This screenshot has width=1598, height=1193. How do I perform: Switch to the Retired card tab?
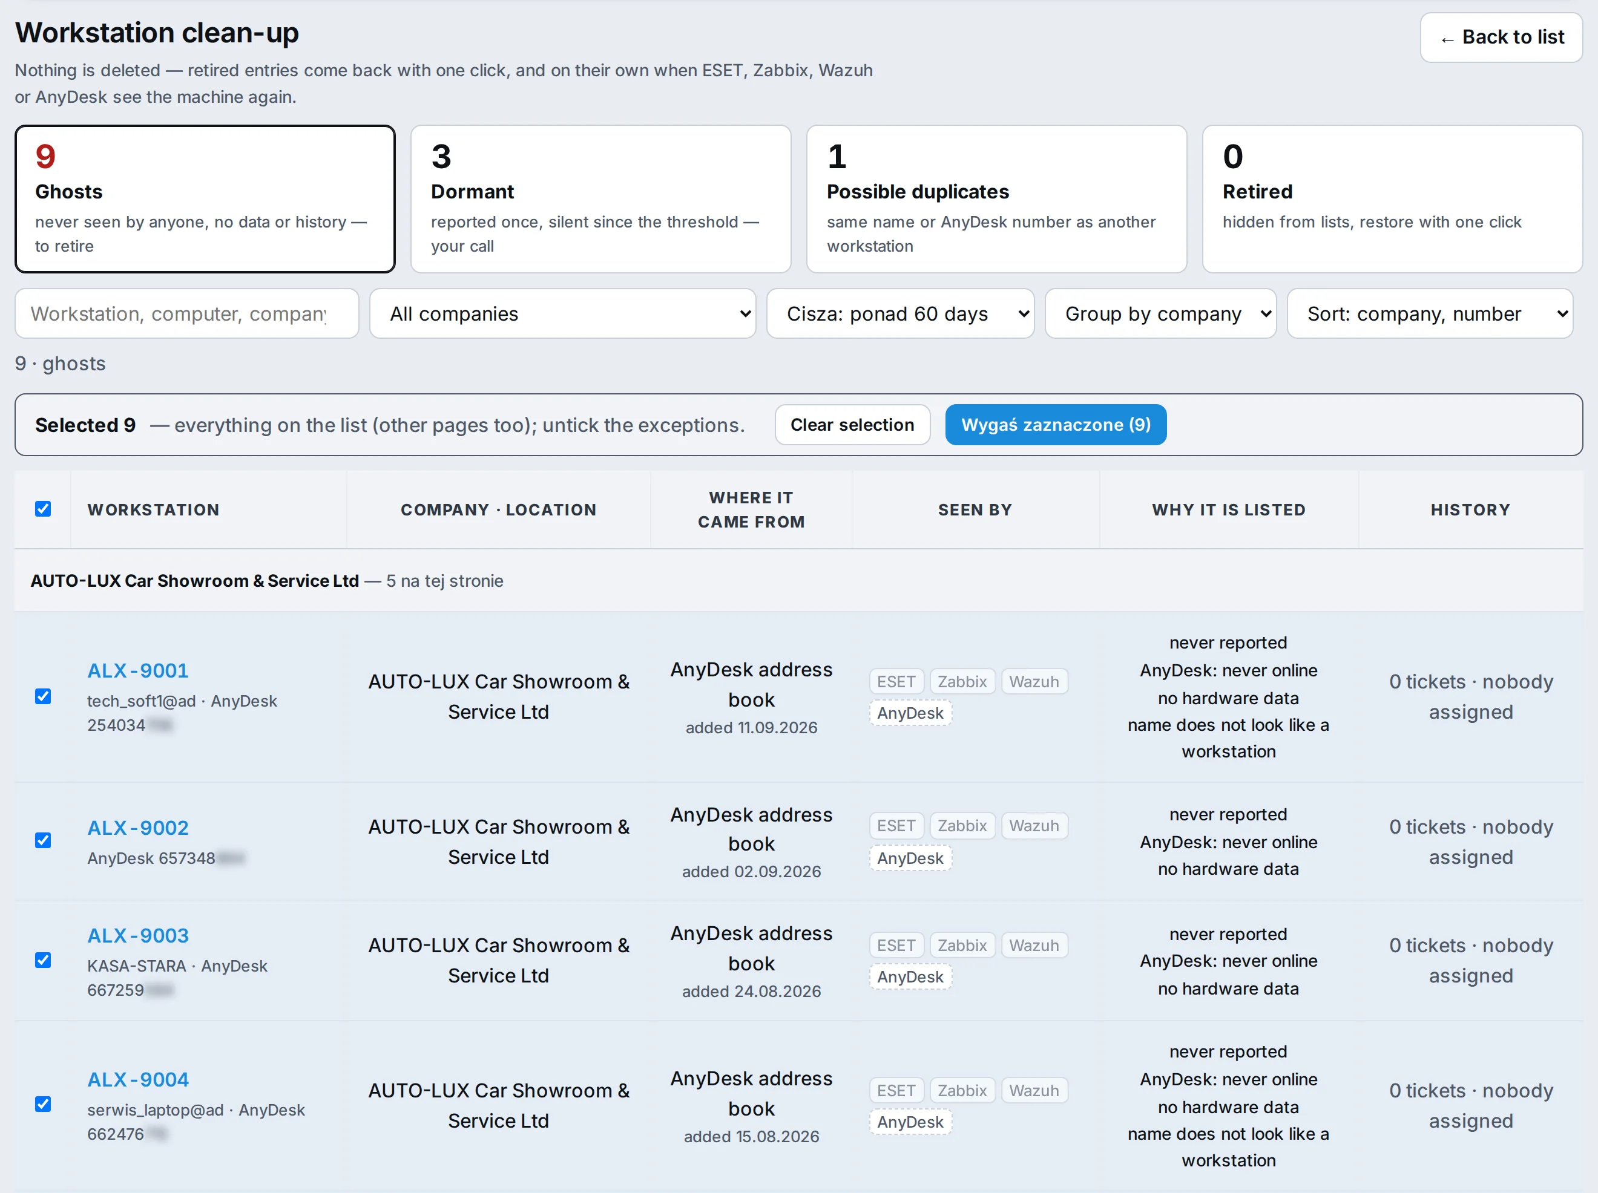coord(1393,199)
